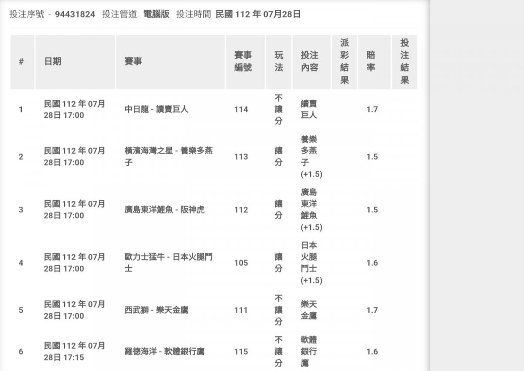Click bet time 民國 112 年 07月28日 in header

pos(258,15)
